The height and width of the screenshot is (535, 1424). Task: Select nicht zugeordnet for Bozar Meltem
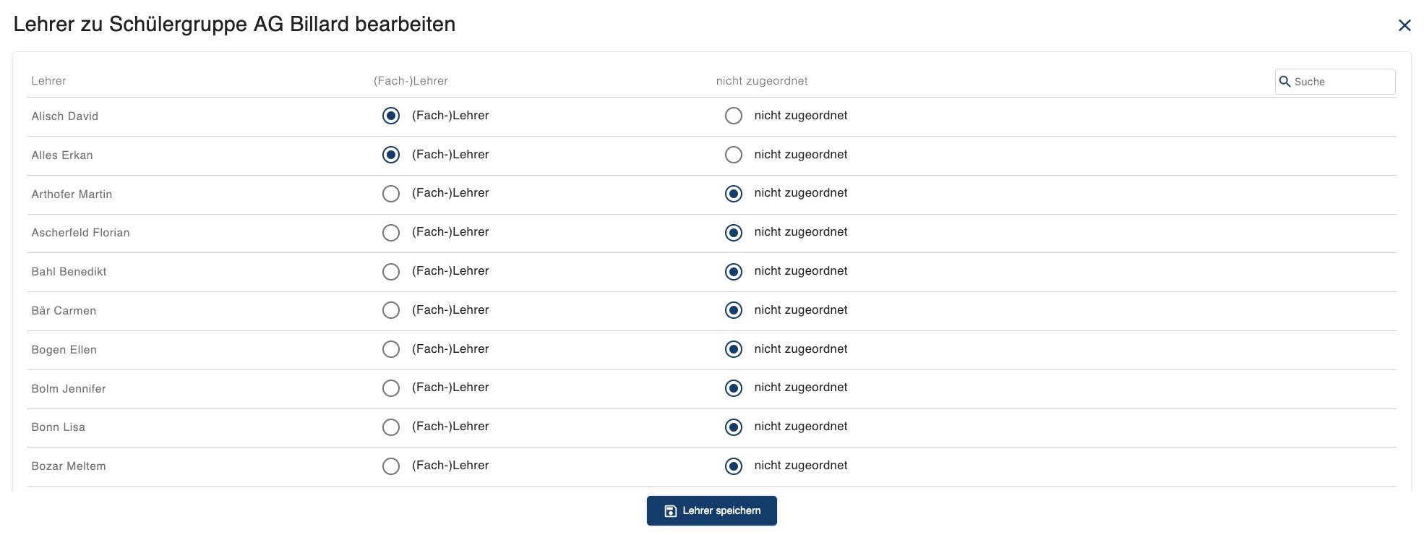pyautogui.click(x=734, y=466)
